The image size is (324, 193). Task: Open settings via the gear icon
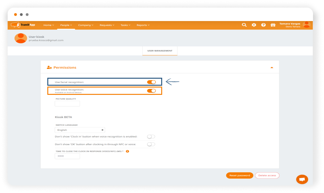254,25
